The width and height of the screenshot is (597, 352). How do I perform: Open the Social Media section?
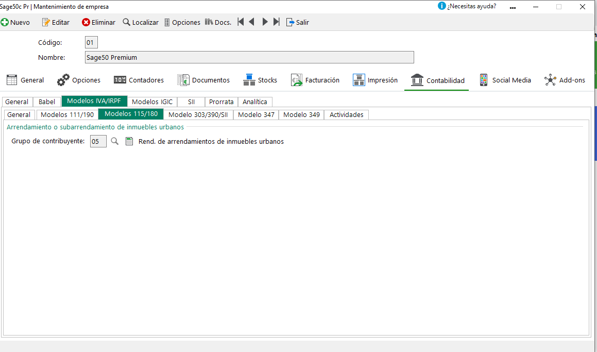pyautogui.click(x=505, y=80)
